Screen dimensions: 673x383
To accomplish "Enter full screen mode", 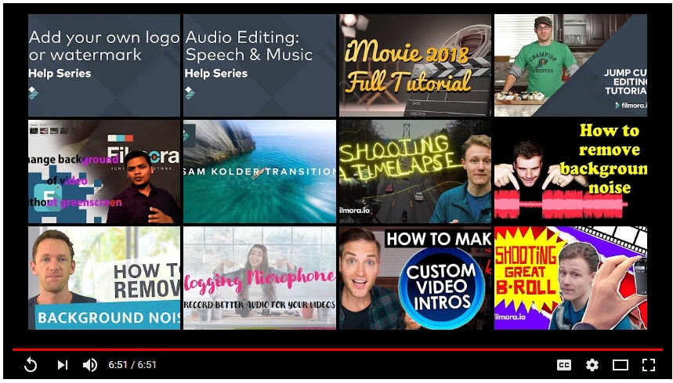I will 649,365.
